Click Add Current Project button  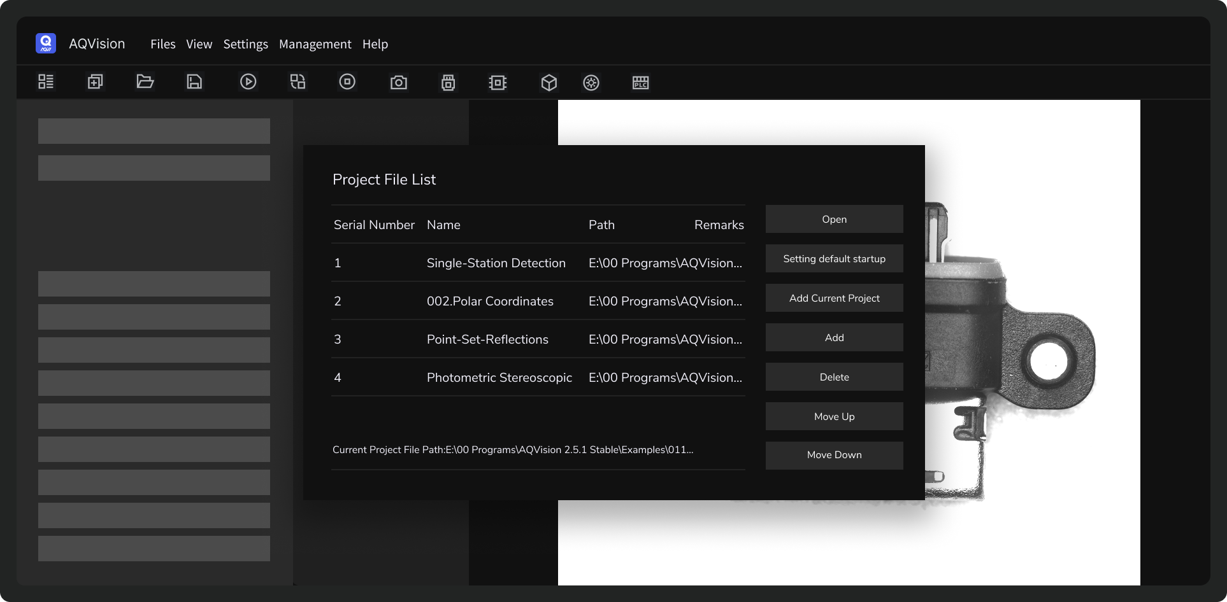pos(834,298)
